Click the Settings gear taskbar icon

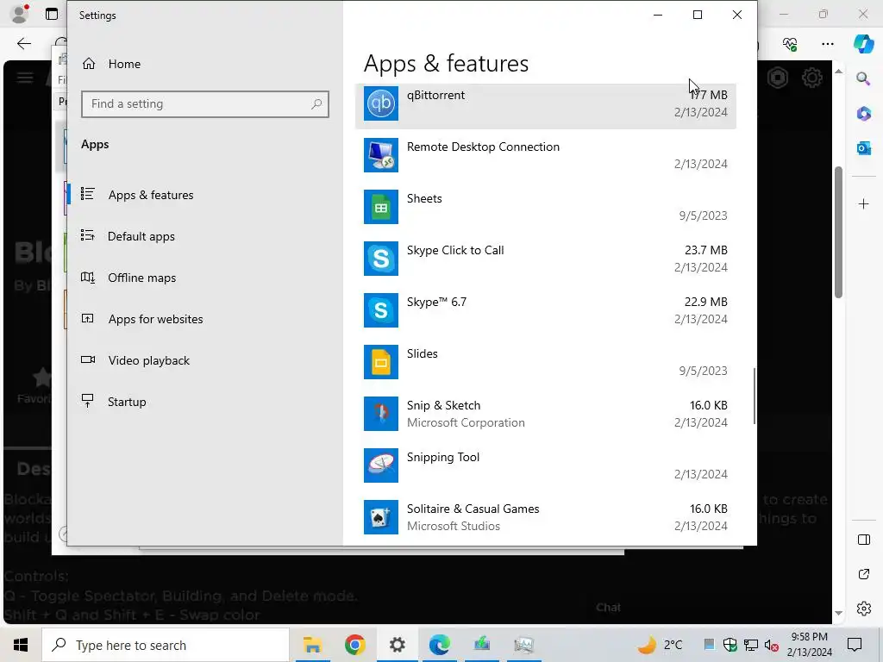[x=397, y=645]
